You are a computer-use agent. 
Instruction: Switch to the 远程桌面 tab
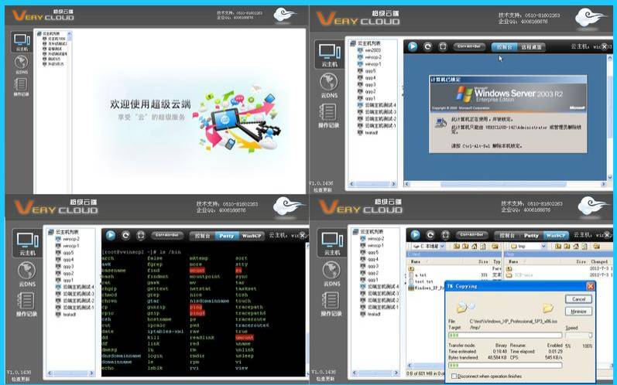531,46
